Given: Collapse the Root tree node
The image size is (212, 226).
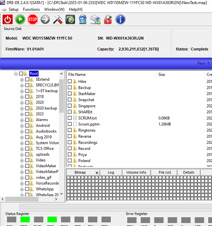Looking at the screenshot, I should point(16,74).
